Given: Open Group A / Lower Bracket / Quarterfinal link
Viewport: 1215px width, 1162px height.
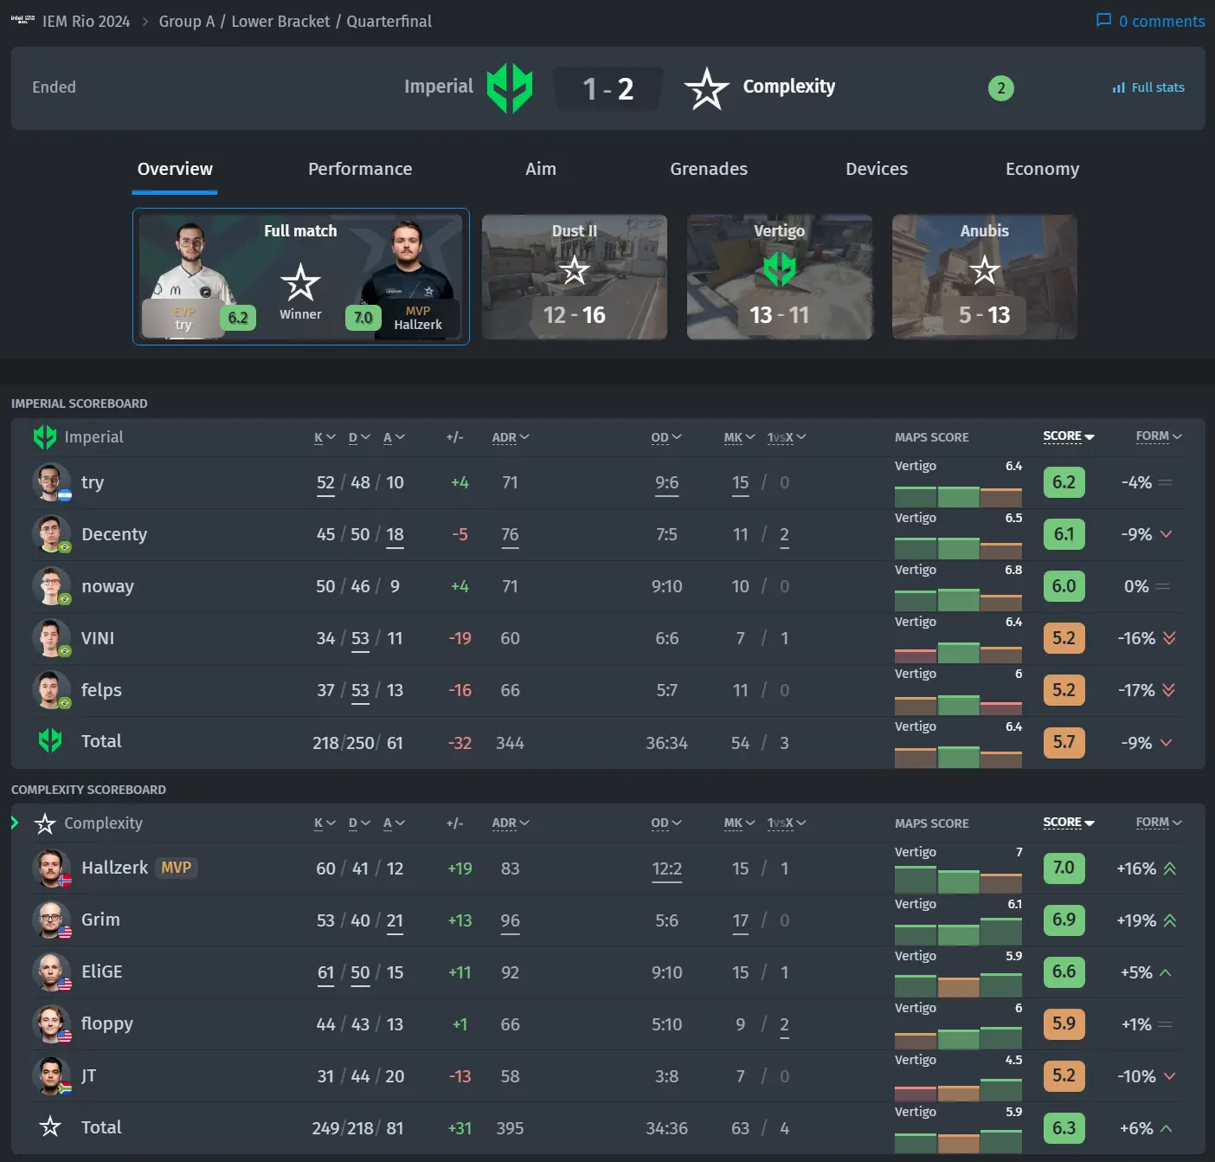Looking at the screenshot, I should [295, 21].
